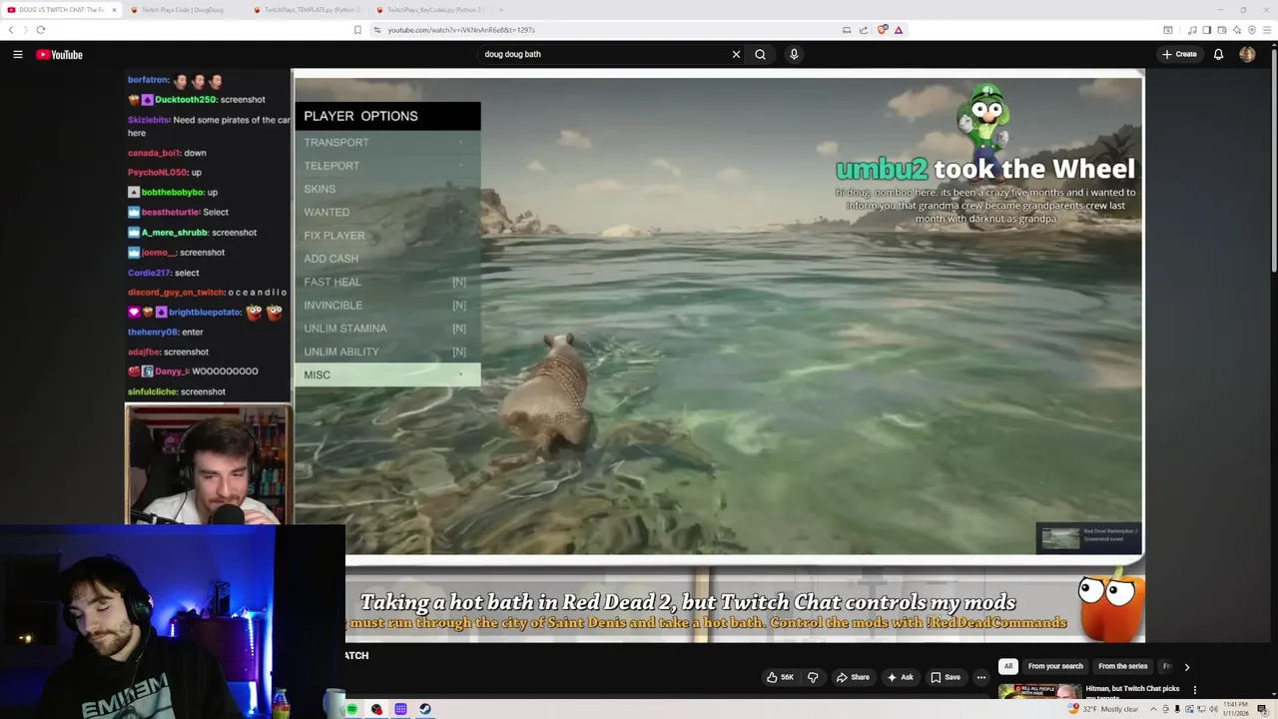This screenshot has width=1278, height=719.
Task: Save the video to a playlist
Action: (944, 677)
